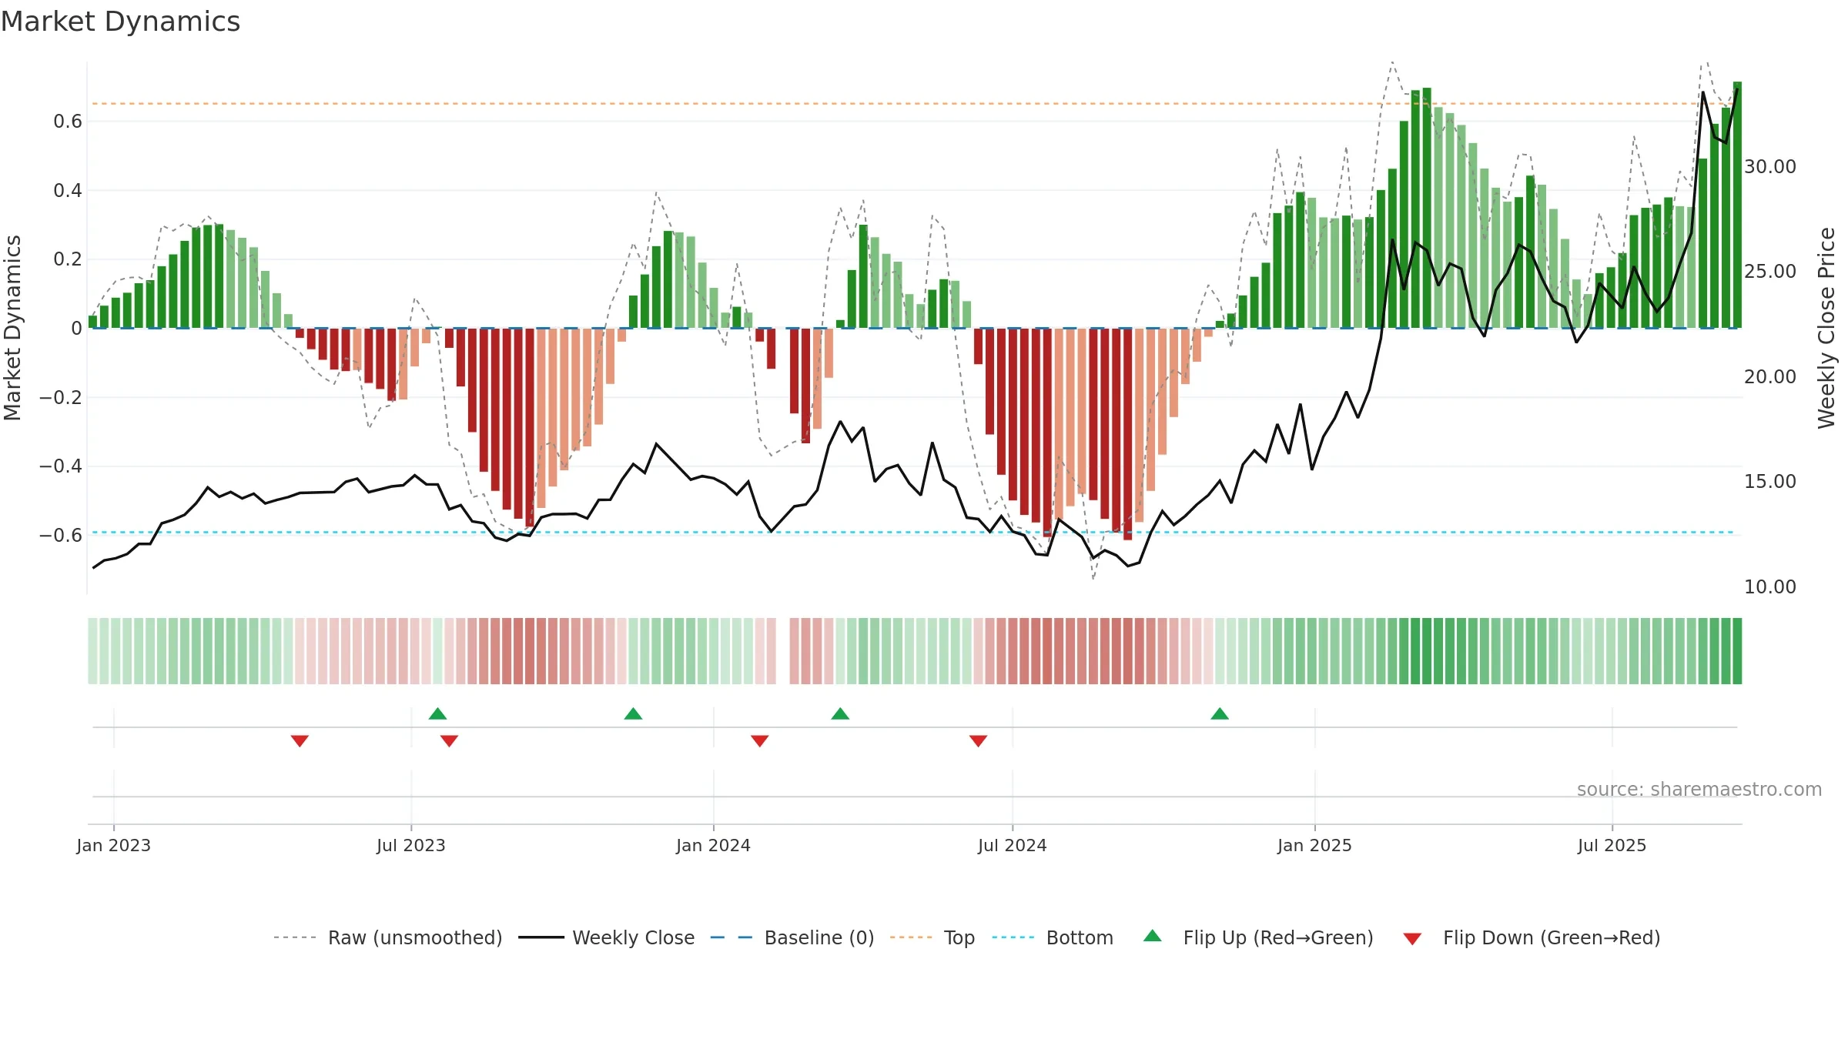1848x1039 pixels.
Task: Click the red Flip Down legend triangle icon
Action: point(1412,939)
